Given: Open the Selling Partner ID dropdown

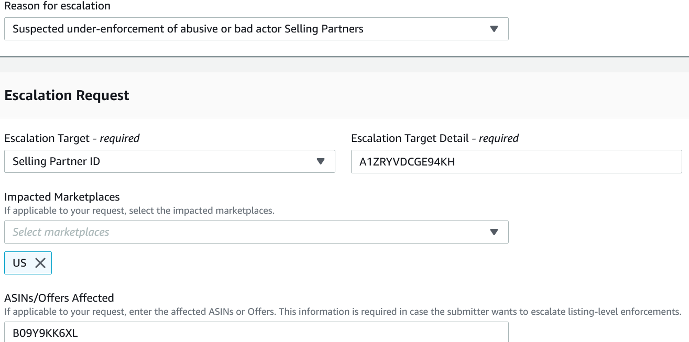Looking at the screenshot, I should click(x=169, y=161).
